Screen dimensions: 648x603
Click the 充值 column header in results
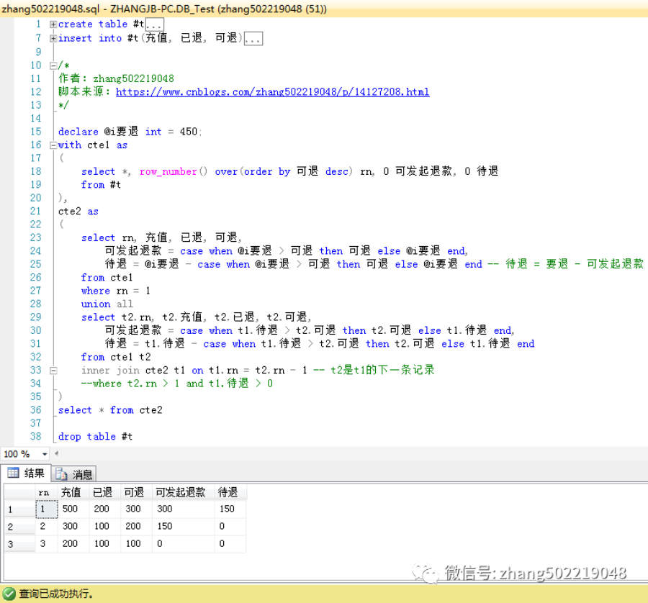71,492
